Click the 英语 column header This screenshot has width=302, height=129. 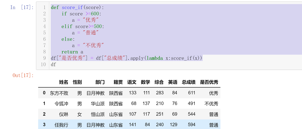(x=173, y=82)
